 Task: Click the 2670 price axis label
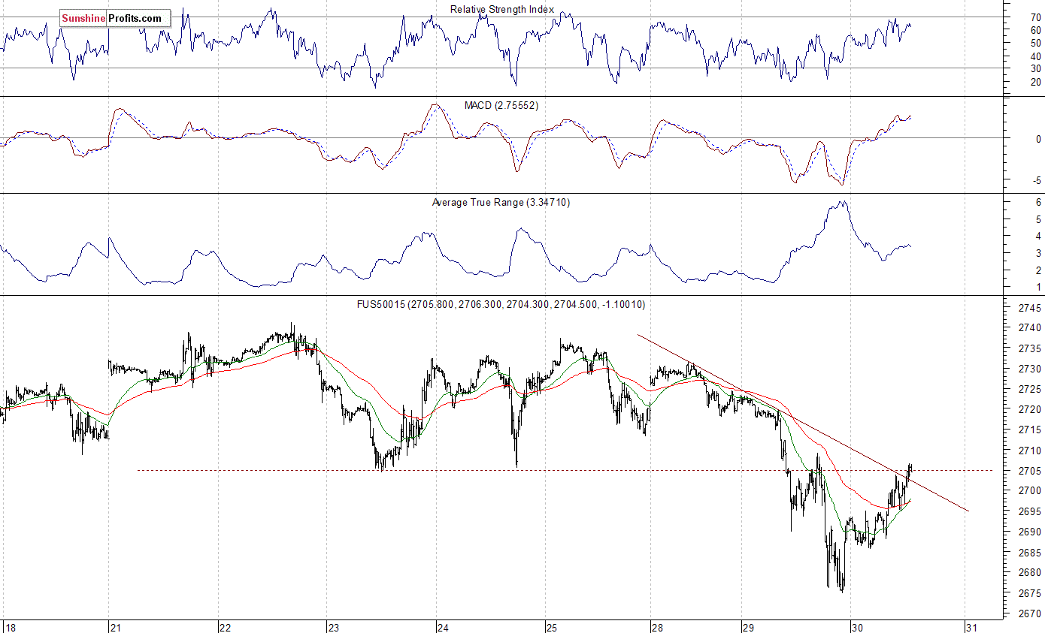1029,613
